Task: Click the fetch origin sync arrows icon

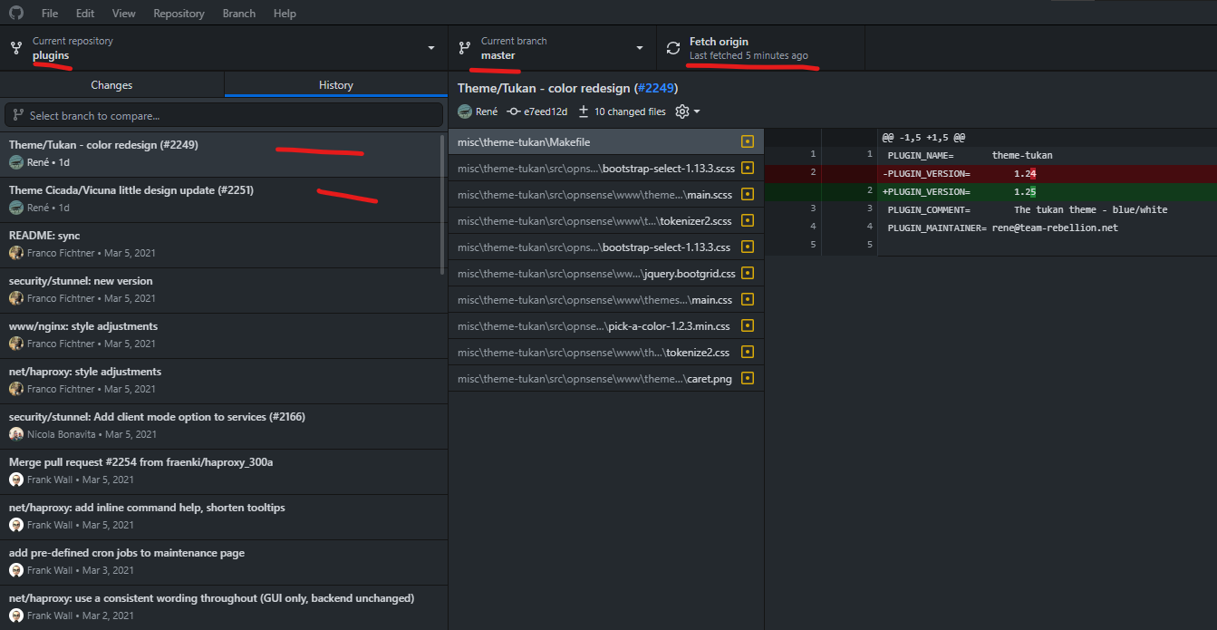Action: point(672,48)
